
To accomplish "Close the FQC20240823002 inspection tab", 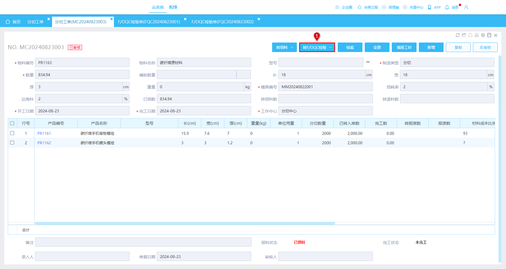I will click(x=259, y=19).
